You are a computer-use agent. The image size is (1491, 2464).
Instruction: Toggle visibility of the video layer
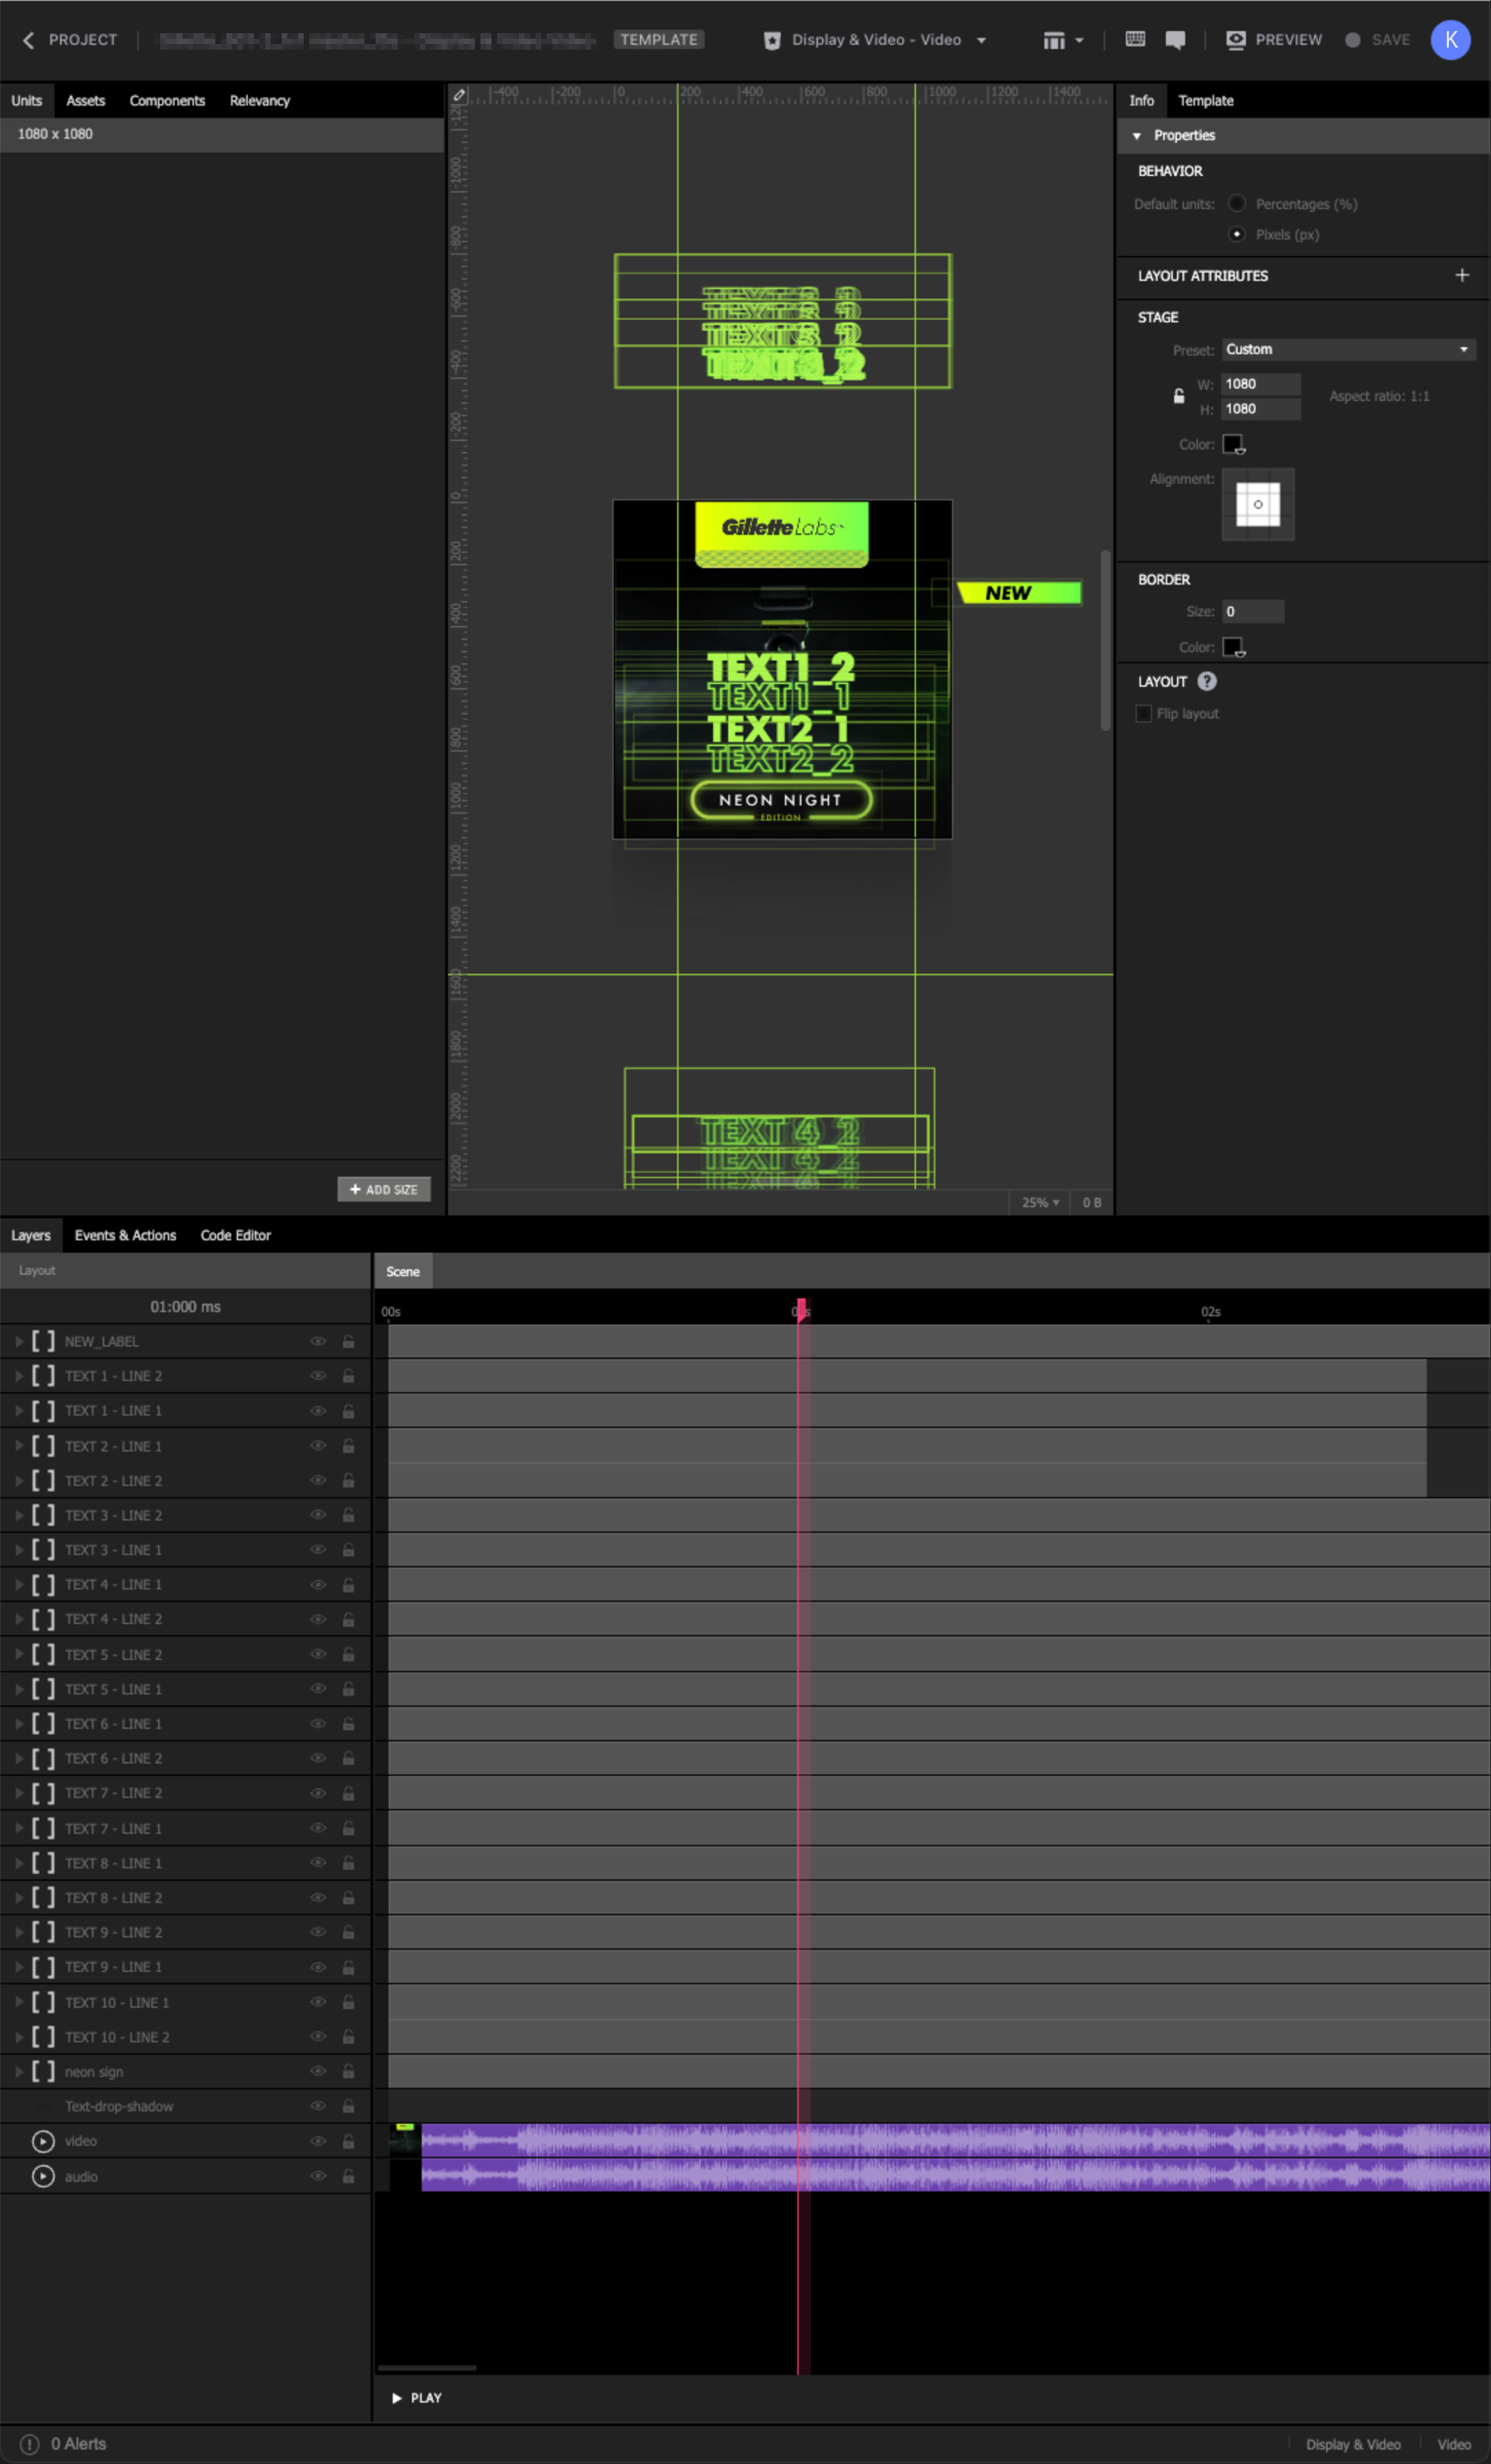318,2142
